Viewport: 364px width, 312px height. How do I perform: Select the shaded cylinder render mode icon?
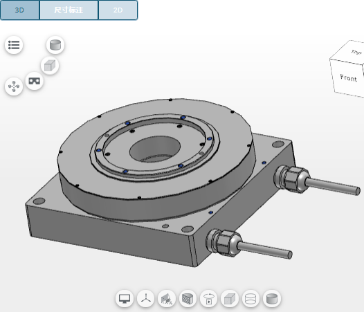click(55, 45)
